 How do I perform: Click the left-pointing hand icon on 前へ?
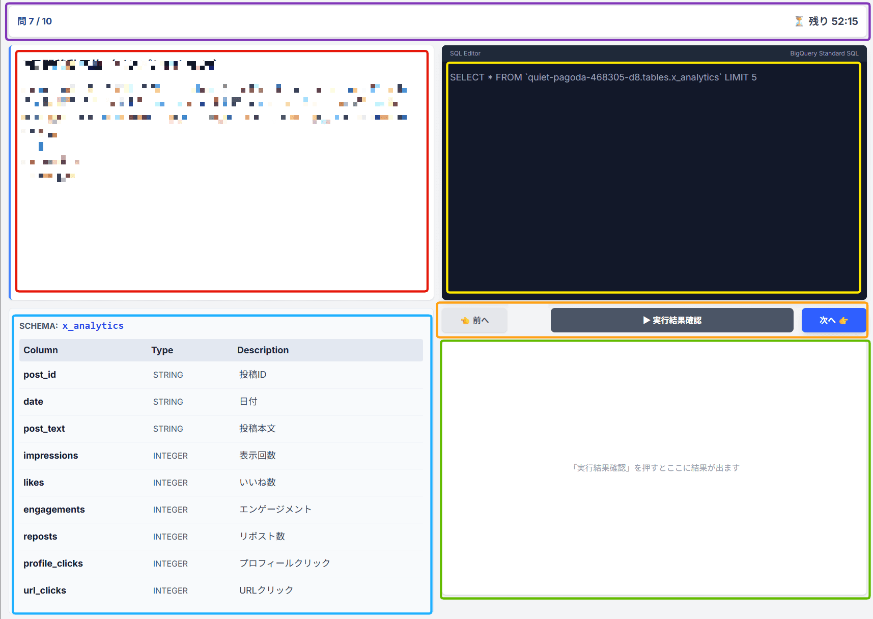pos(465,320)
